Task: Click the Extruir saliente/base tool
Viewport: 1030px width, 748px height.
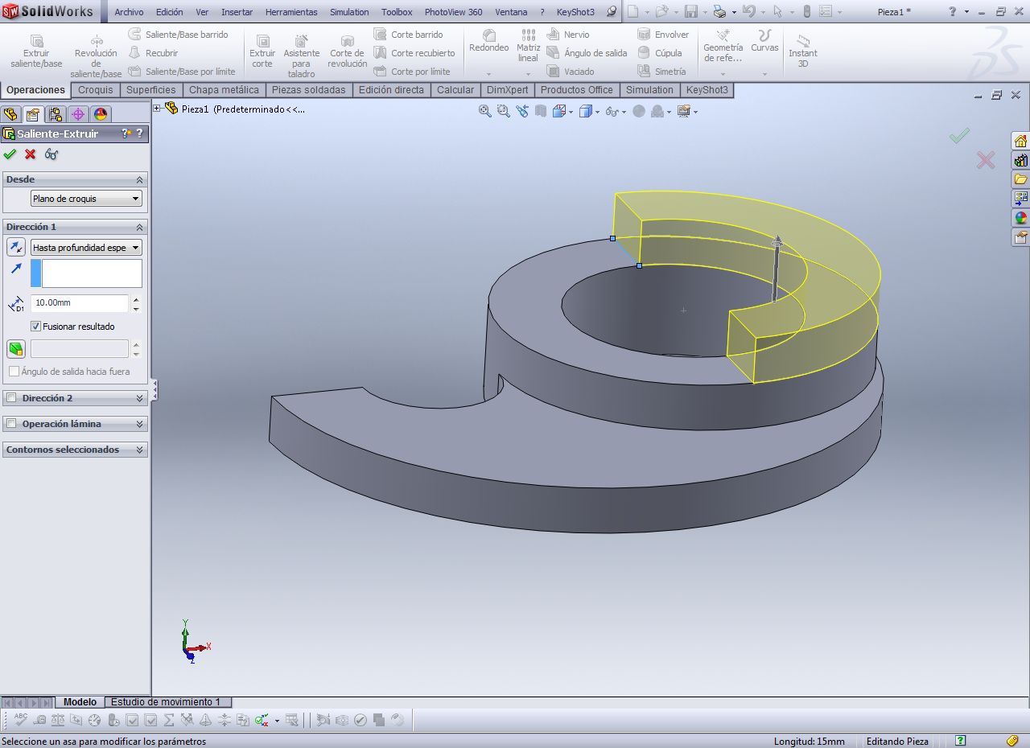Action: pos(36,51)
